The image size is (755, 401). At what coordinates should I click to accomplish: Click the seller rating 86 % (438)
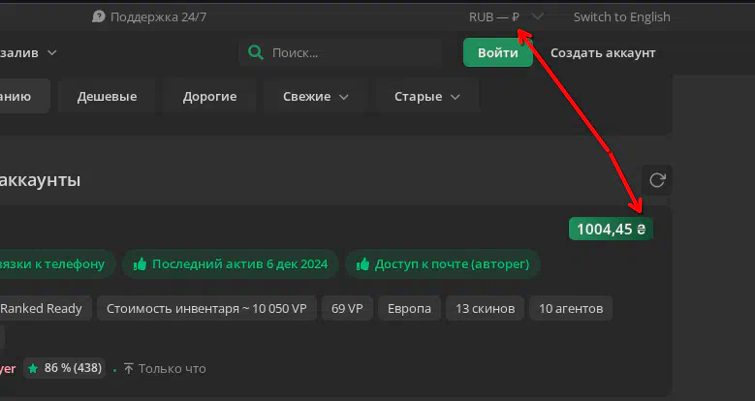point(65,368)
